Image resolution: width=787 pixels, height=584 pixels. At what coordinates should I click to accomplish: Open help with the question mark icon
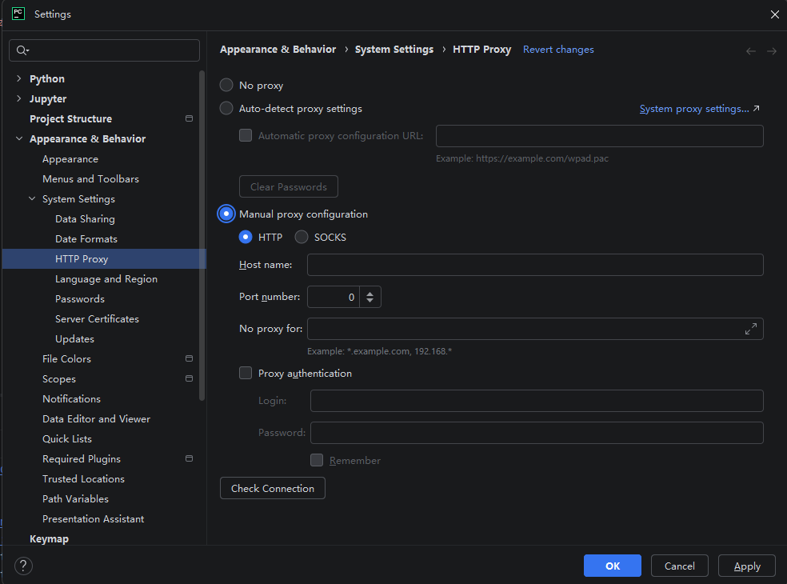[23, 566]
